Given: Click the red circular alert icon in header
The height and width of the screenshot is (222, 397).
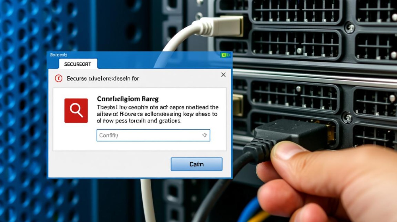Looking at the screenshot, I should [x=58, y=78].
